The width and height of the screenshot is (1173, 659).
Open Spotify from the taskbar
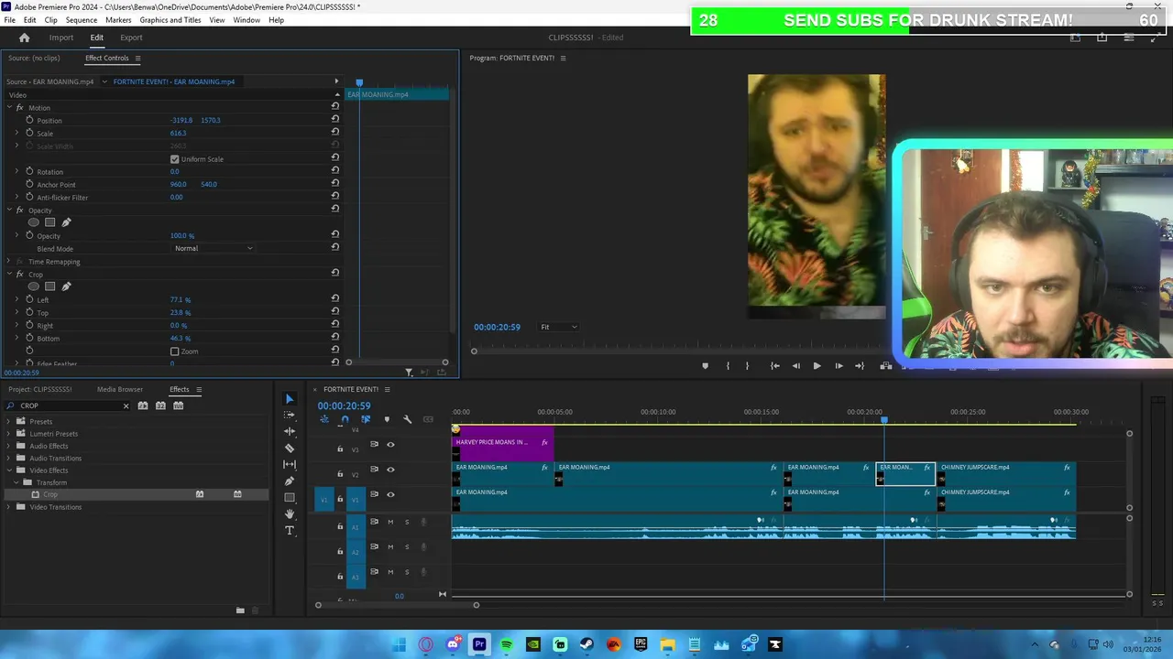(x=506, y=644)
